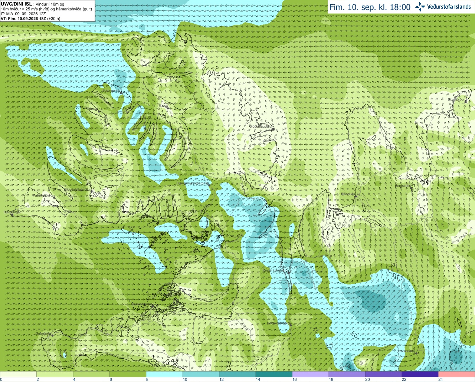
Task: Click the Gufuskálar station marker
Action: [x=53, y=335]
